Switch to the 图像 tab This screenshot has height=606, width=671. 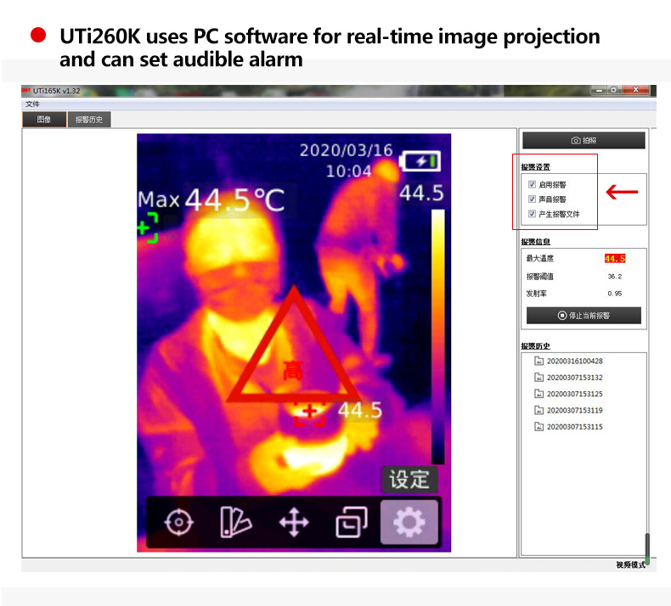[x=44, y=120]
